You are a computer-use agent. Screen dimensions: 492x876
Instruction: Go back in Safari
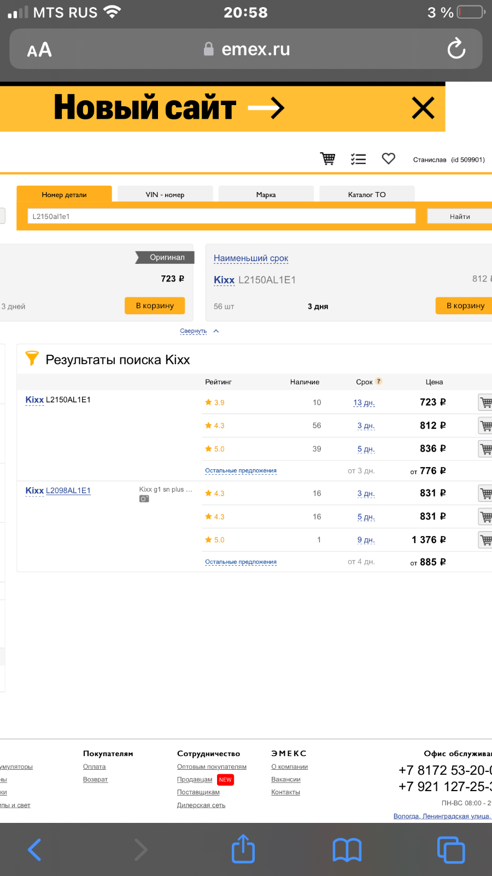34,850
